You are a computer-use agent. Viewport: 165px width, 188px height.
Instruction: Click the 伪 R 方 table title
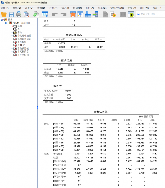57,86
